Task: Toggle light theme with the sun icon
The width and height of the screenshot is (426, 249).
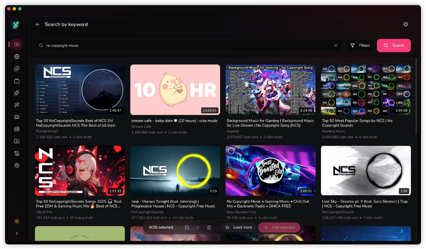Action: click(x=17, y=221)
